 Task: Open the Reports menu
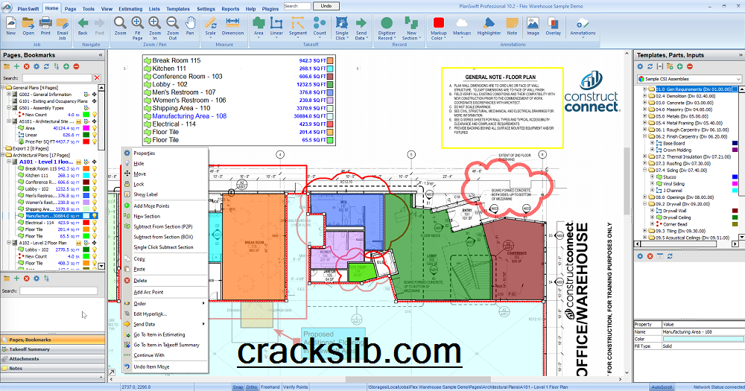[230, 8]
